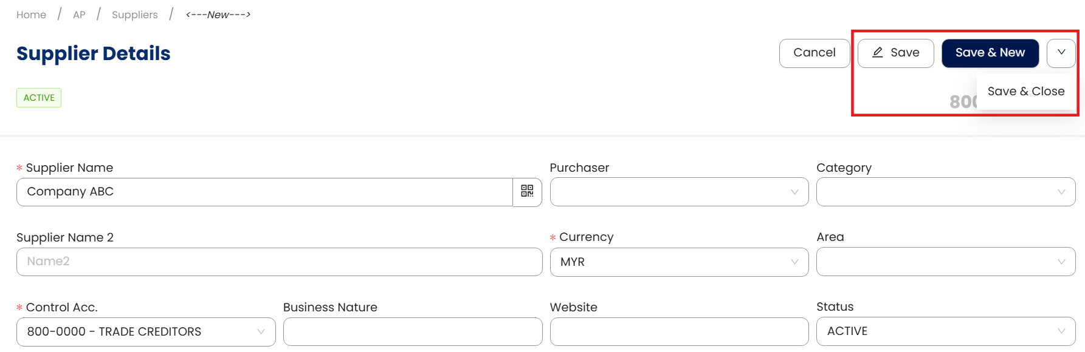
Task: Open the save options chevron dropdown
Action: point(1061,53)
